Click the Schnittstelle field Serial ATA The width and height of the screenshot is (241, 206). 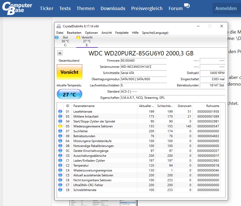pyautogui.click(x=143, y=73)
